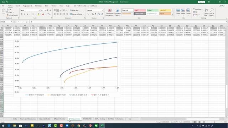Open the Sort & Filter menu
The width and height of the screenshot is (228, 128).
tap(206, 12)
